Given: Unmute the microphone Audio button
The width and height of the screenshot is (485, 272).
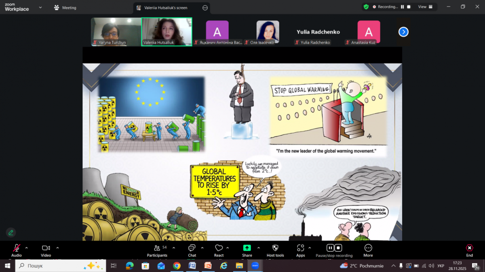Looking at the screenshot, I should 17,248.
